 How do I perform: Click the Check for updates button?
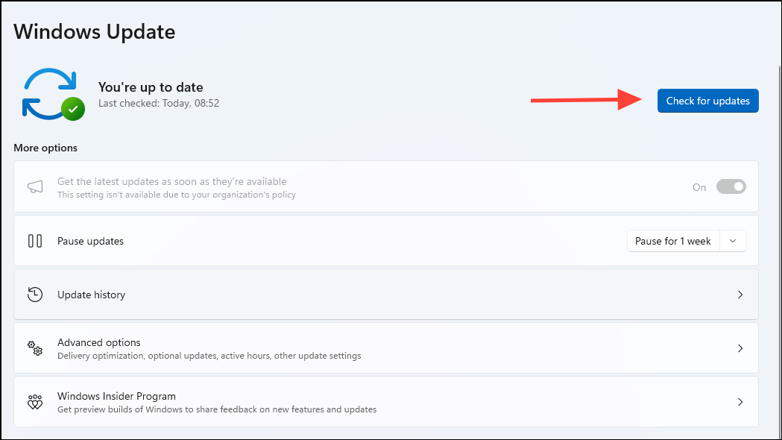(x=707, y=101)
